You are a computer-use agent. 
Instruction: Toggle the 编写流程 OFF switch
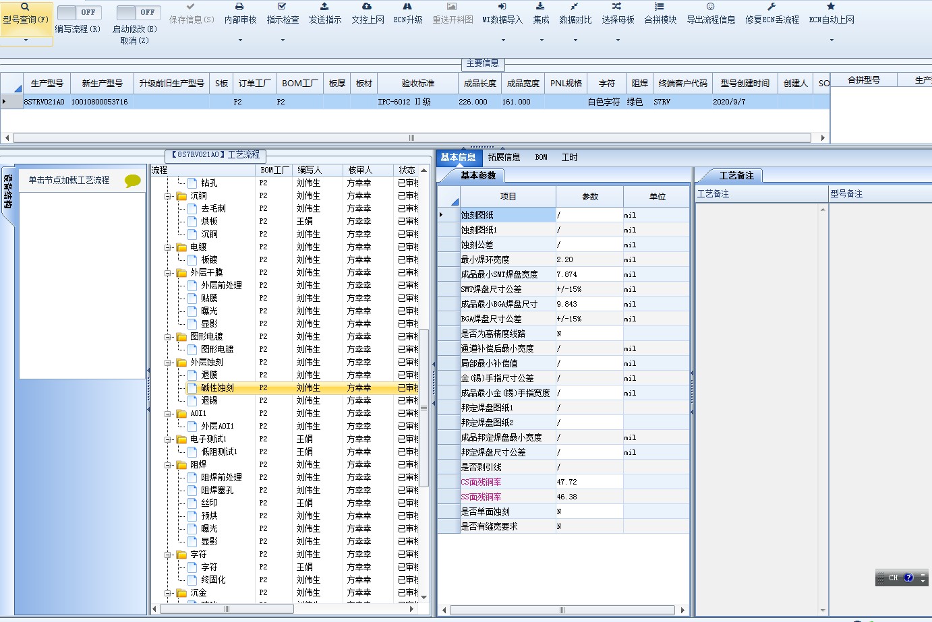(x=79, y=13)
